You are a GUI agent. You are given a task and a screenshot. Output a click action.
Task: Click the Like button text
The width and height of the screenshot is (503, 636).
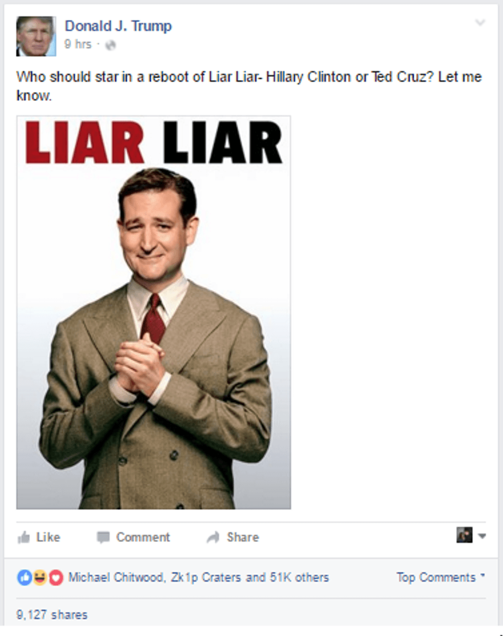48,537
